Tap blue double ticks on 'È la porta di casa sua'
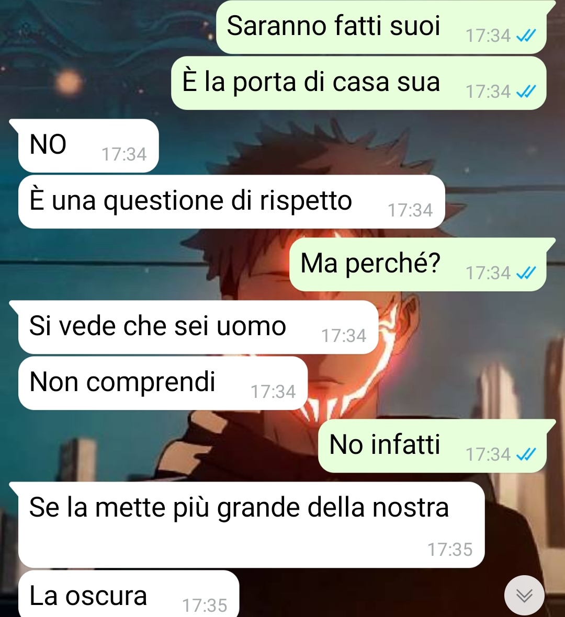The image size is (565, 617). 526,92
